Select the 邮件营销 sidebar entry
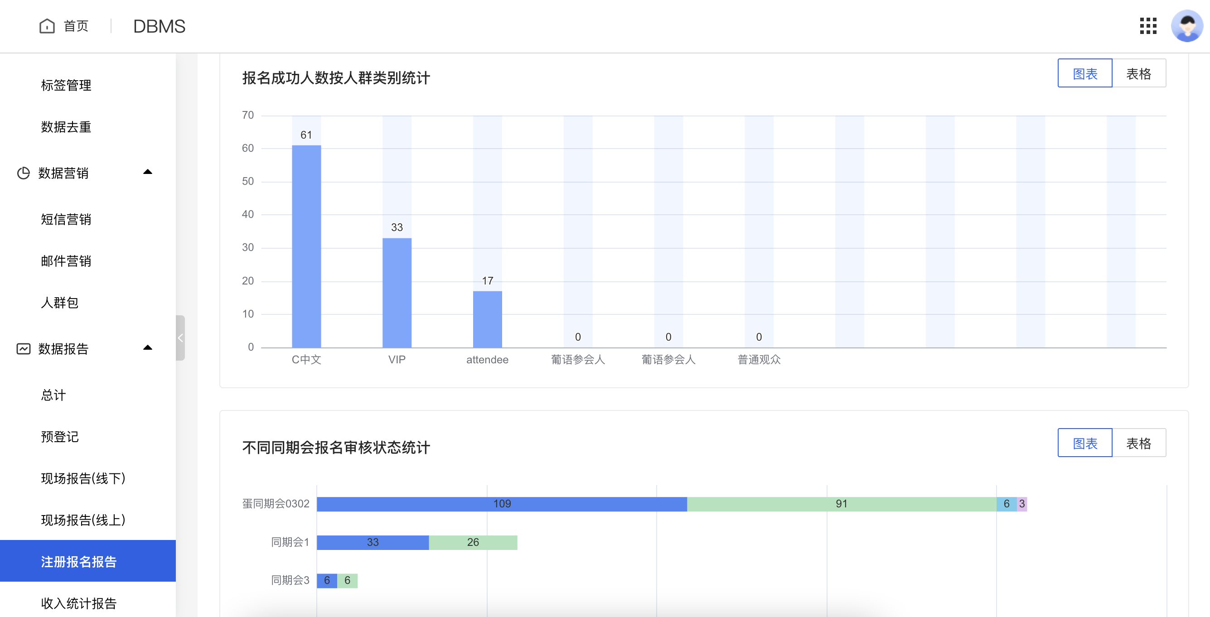The image size is (1210, 617). coord(66,261)
